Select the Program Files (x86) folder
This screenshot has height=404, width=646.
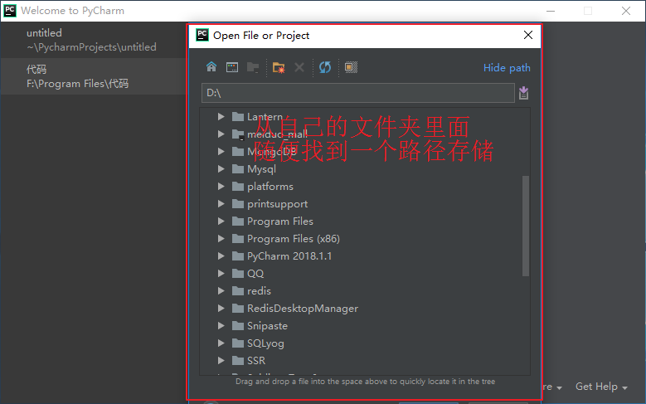point(294,239)
